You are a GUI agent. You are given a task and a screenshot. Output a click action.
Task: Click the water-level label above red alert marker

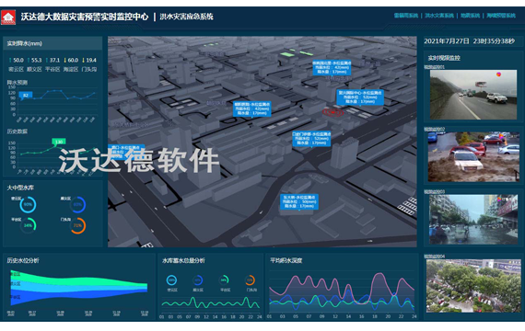click(x=360, y=97)
